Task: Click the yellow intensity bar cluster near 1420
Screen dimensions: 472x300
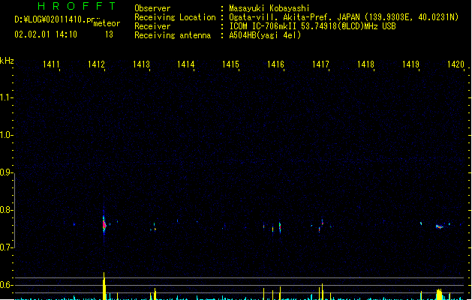Action: pyautogui.click(x=440, y=294)
